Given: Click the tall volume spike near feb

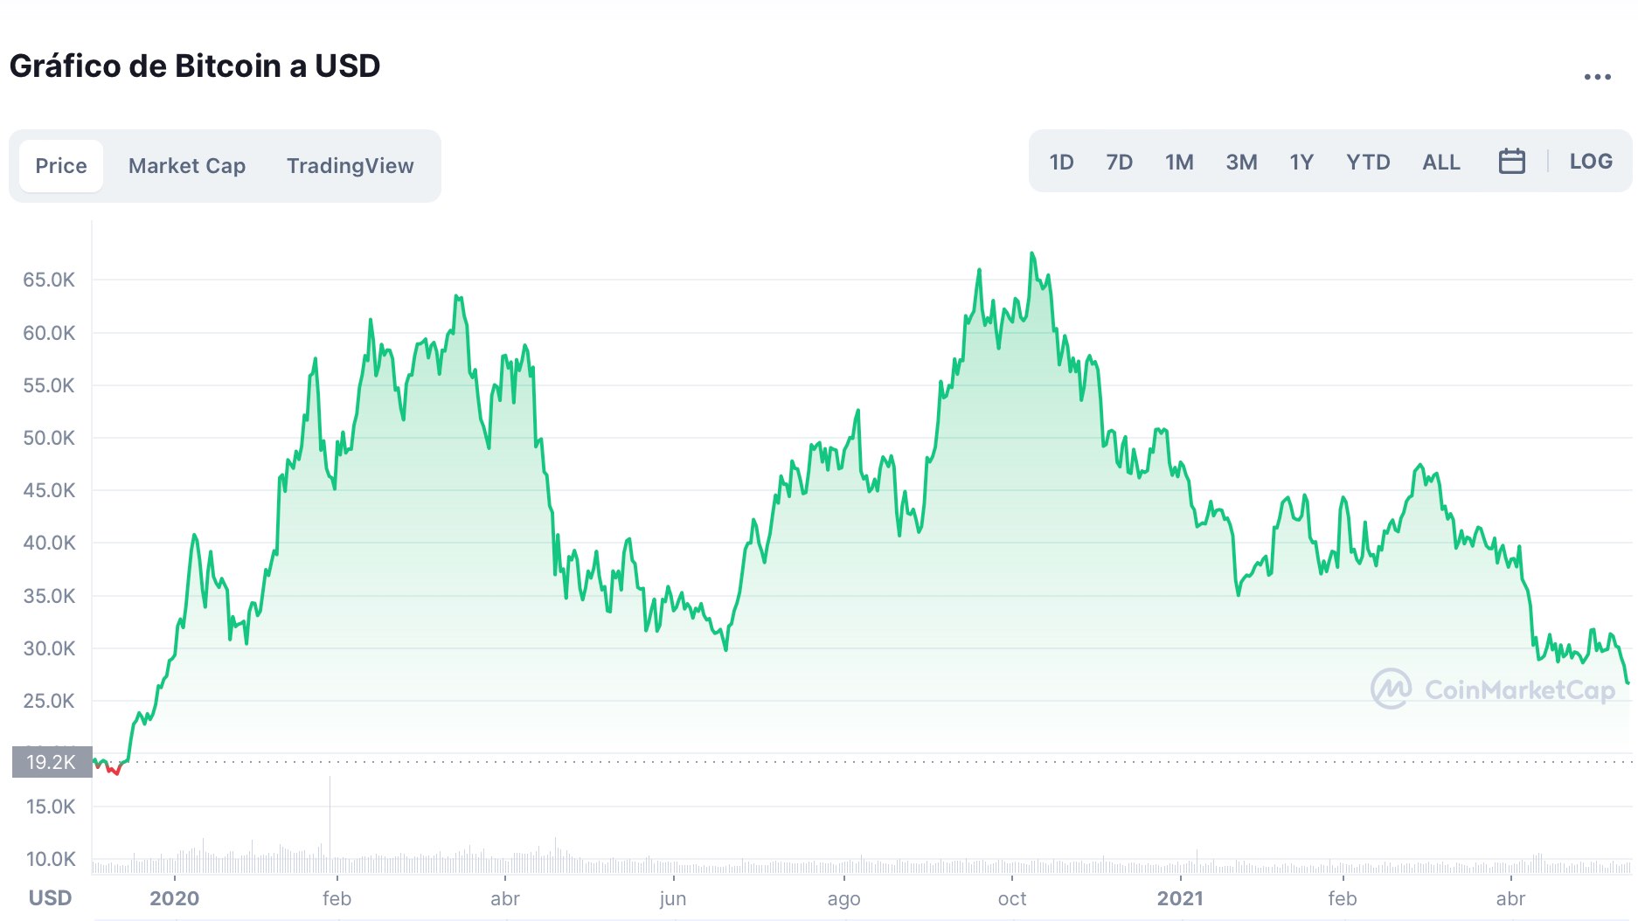Looking at the screenshot, I should (330, 821).
